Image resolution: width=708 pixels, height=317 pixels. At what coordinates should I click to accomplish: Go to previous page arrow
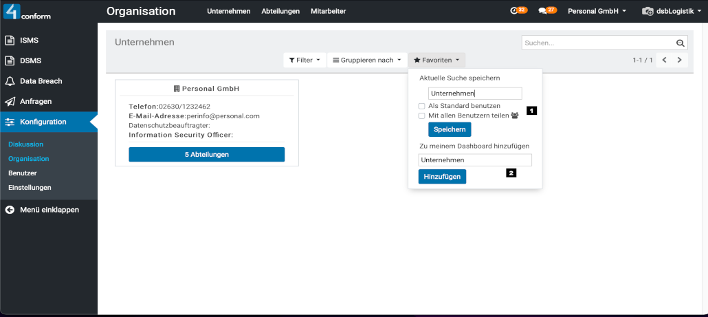[665, 61]
